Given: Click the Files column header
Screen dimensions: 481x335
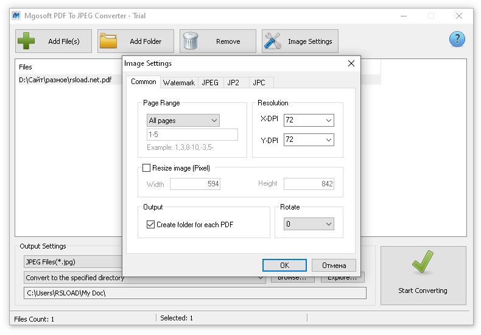Looking at the screenshot, I should 26,67.
